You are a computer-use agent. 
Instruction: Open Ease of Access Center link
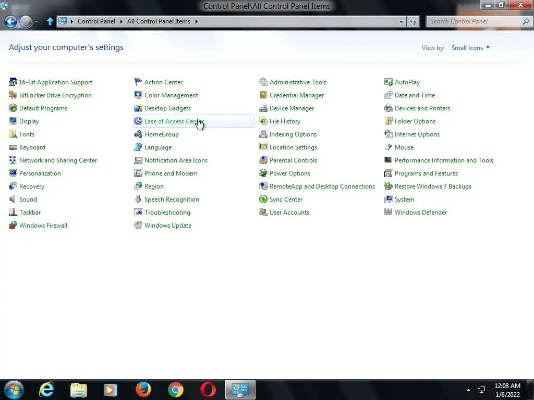[174, 121]
